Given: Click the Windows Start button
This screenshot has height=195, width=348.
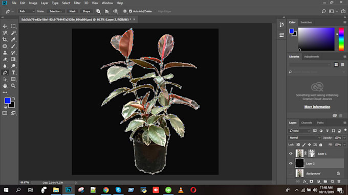Looking at the screenshot, I should (x=6, y=190).
